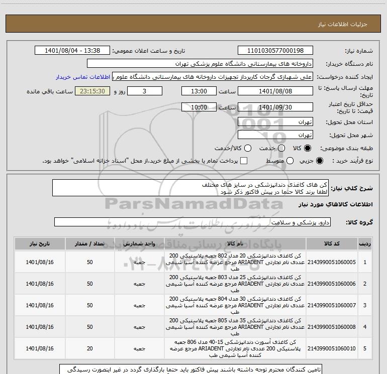This screenshot has width=387, height=374.
Task: Click the واحد شمارش column header
Action: (x=139, y=244)
